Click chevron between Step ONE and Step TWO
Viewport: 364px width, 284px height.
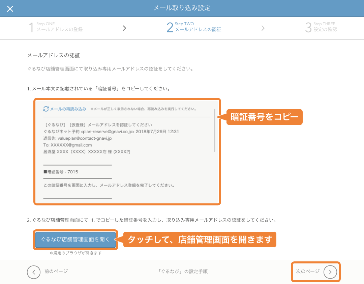(124, 28)
